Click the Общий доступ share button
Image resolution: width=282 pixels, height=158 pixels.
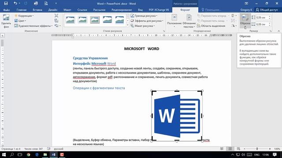point(267,10)
